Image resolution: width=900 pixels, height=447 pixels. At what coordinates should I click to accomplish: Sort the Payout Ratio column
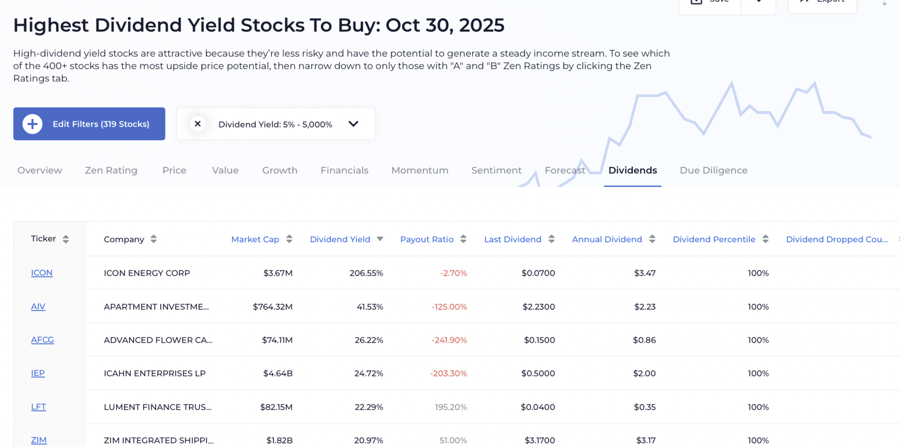click(x=463, y=239)
